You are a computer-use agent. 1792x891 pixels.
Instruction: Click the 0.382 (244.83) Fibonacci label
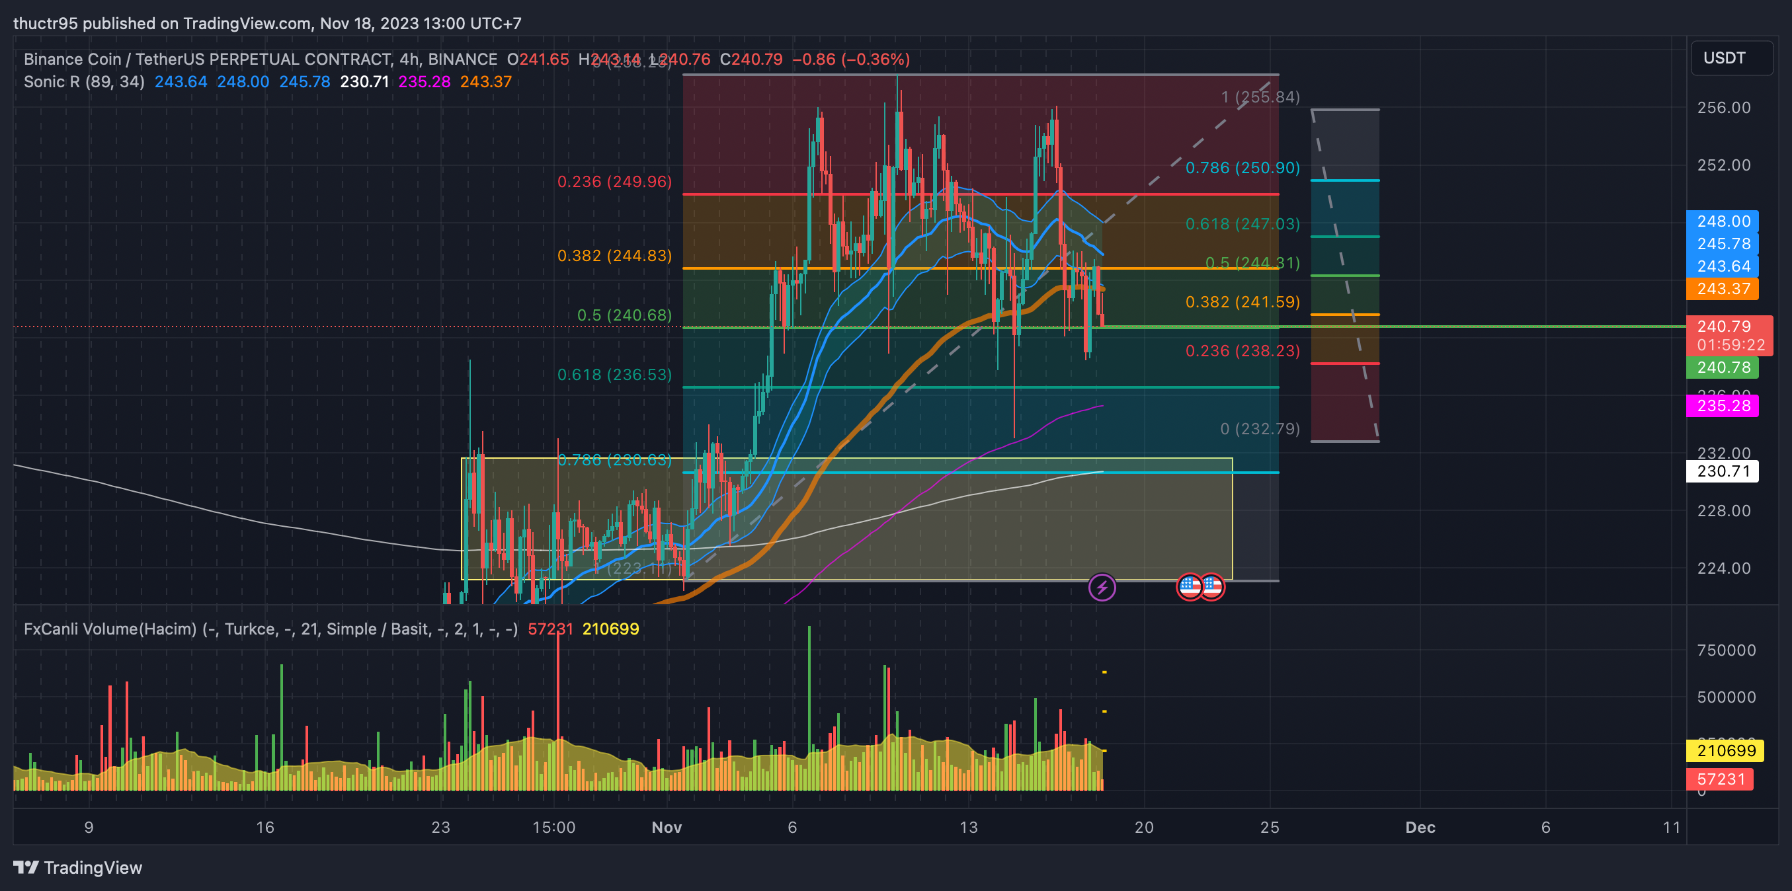click(614, 255)
